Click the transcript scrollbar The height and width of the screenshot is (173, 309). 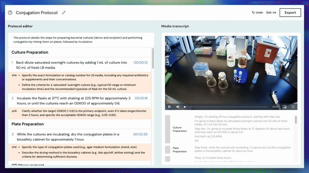click(295, 120)
